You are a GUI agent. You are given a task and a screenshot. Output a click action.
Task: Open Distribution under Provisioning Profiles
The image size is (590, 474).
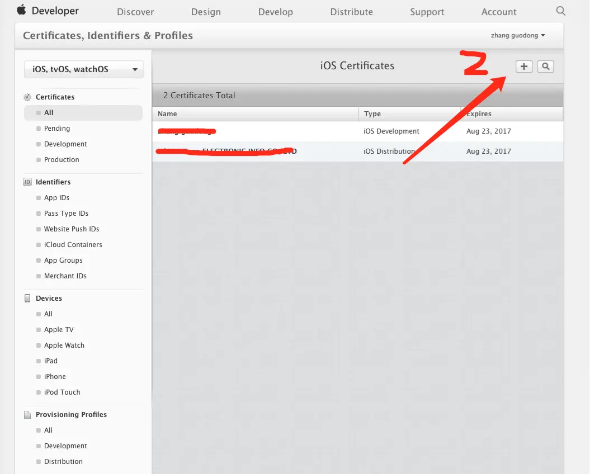click(63, 462)
